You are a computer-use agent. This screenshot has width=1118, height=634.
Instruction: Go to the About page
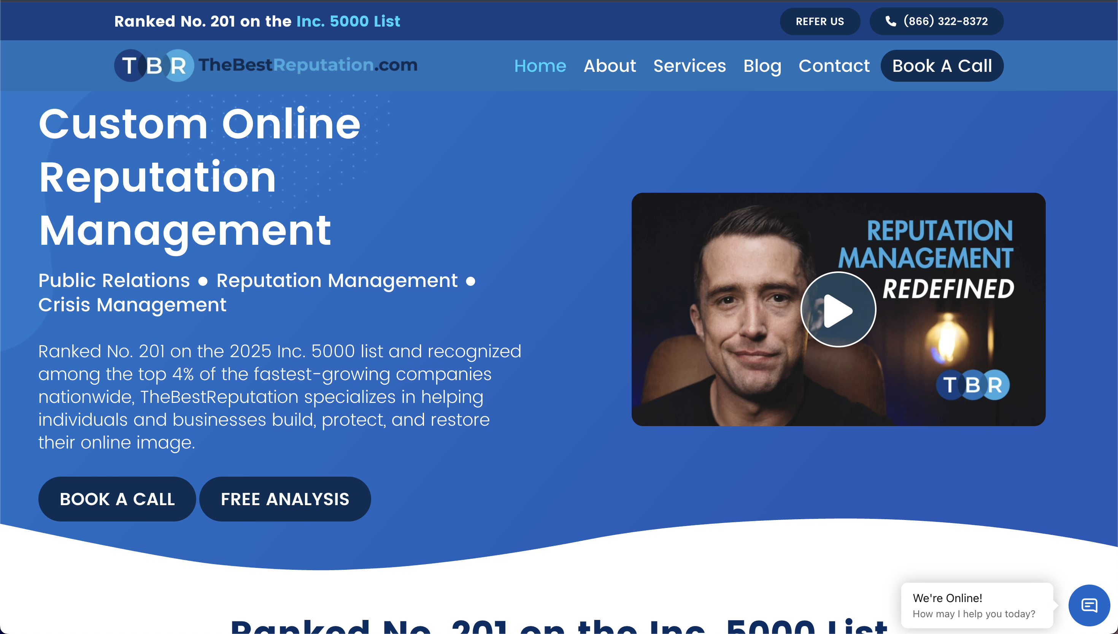click(x=610, y=66)
